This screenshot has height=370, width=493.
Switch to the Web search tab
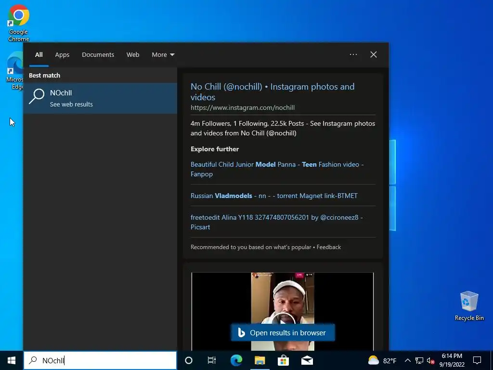click(133, 54)
